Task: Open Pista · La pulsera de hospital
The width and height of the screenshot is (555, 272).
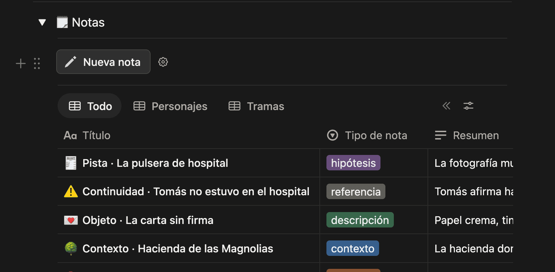Action: (155, 163)
